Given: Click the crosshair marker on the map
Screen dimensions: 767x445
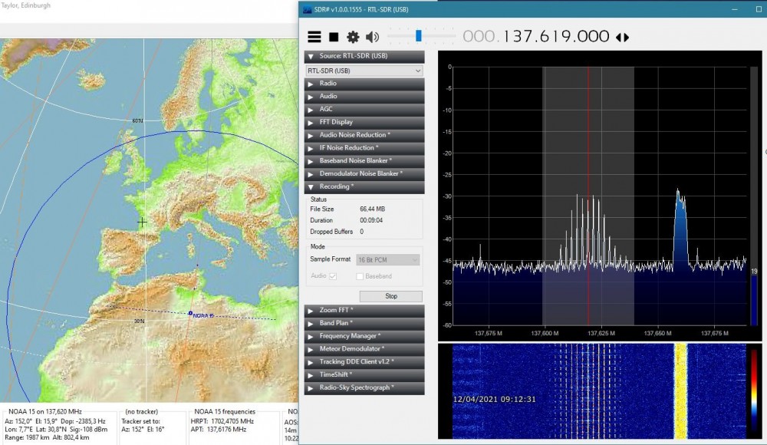Looking at the screenshot, I should point(142,222).
